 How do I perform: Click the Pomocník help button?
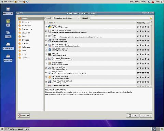[x=24, y=115]
